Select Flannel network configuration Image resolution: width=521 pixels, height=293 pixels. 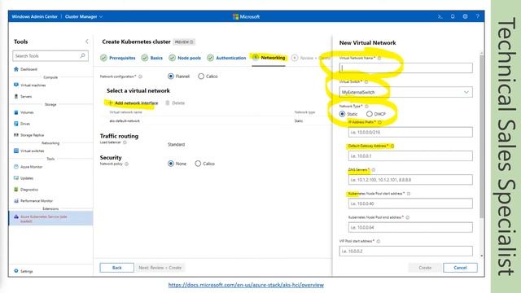click(171, 76)
